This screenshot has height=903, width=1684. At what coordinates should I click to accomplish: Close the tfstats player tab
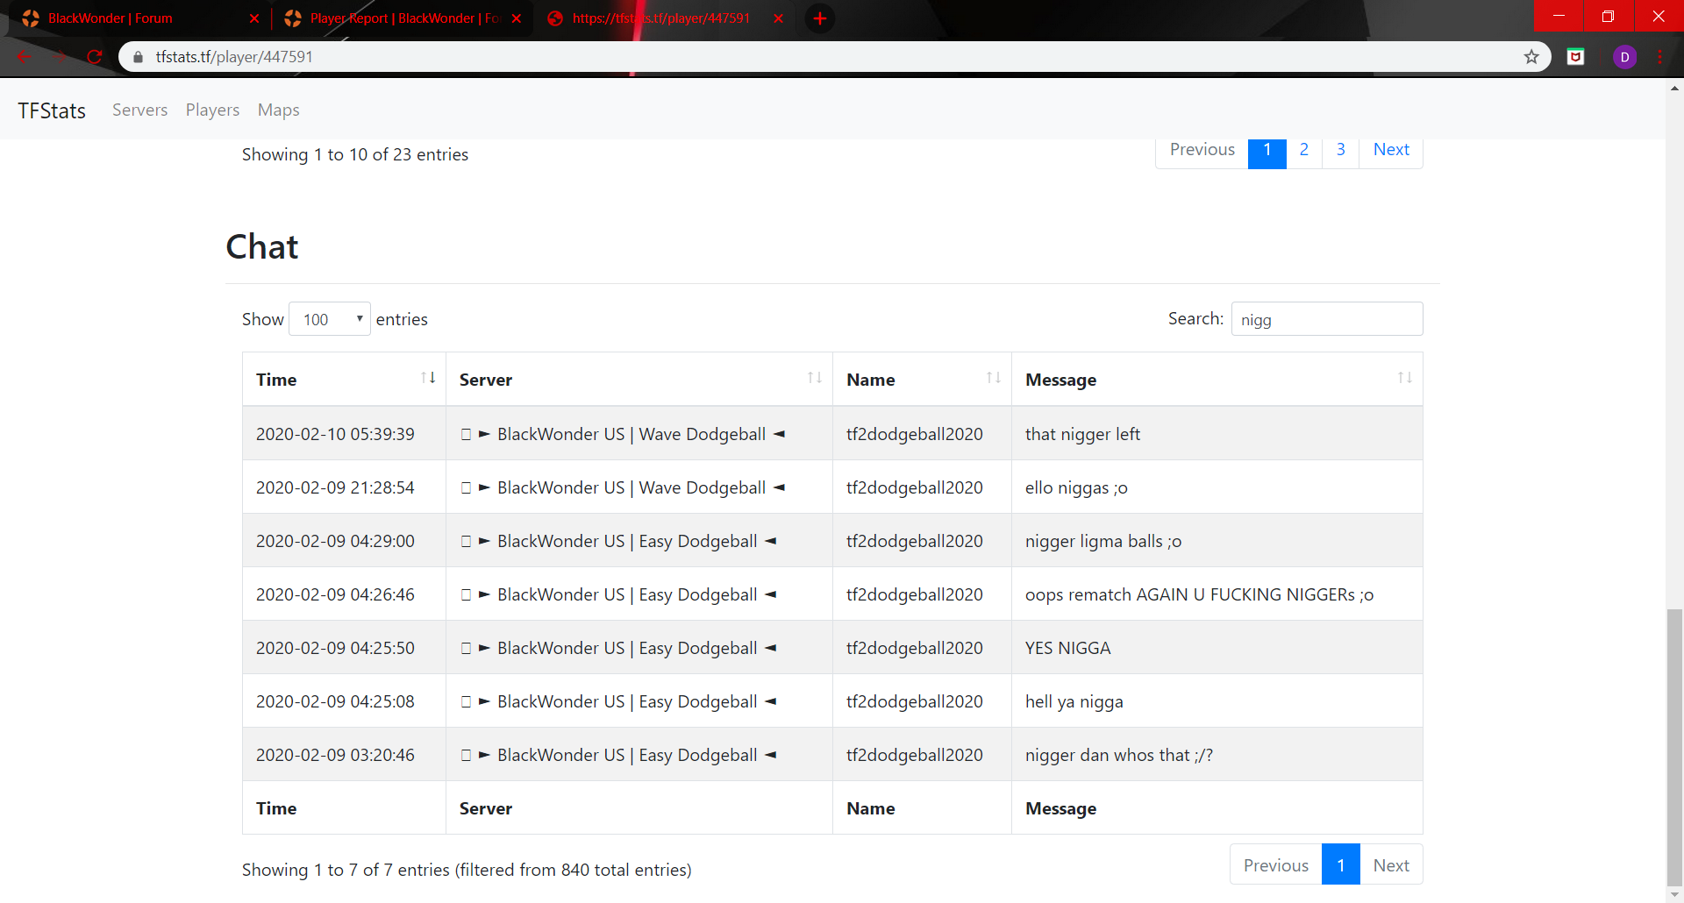pyautogui.click(x=778, y=18)
